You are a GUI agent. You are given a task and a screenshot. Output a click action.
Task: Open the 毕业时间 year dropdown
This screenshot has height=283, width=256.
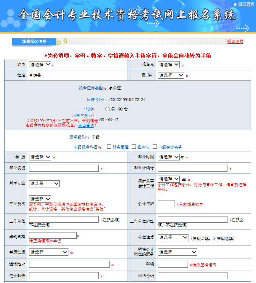pos(169,157)
